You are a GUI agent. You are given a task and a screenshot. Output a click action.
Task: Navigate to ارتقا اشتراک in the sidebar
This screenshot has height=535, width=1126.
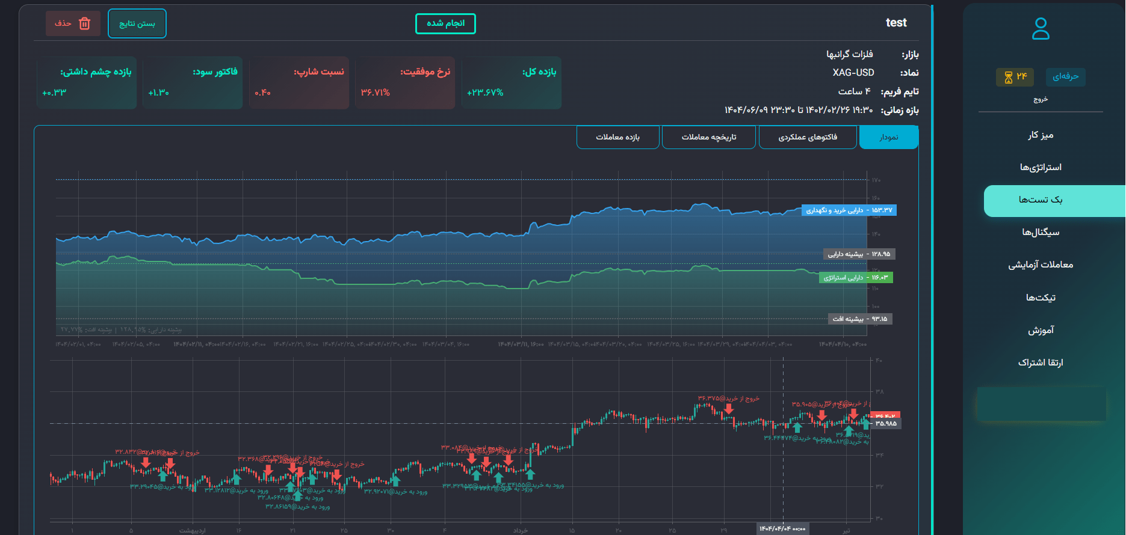(x=1041, y=362)
